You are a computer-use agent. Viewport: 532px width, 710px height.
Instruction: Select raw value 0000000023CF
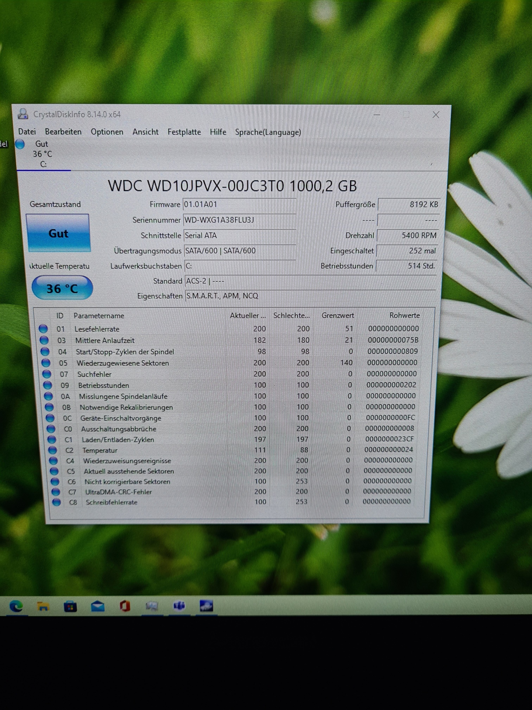point(389,439)
